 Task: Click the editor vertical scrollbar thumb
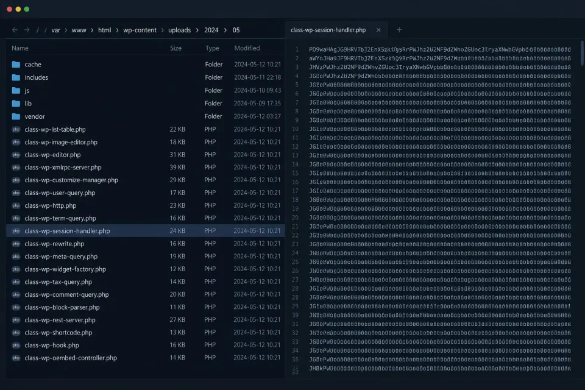(x=581, y=53)
